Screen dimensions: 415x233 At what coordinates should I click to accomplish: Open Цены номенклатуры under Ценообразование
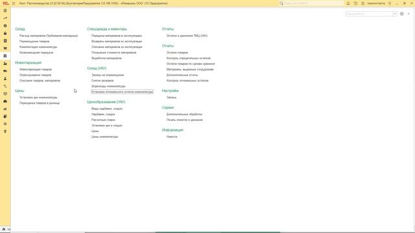[105, 137]
